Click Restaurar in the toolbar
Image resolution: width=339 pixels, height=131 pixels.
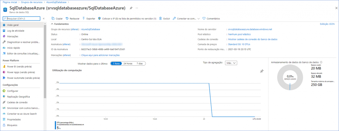(x=73, y=18)
